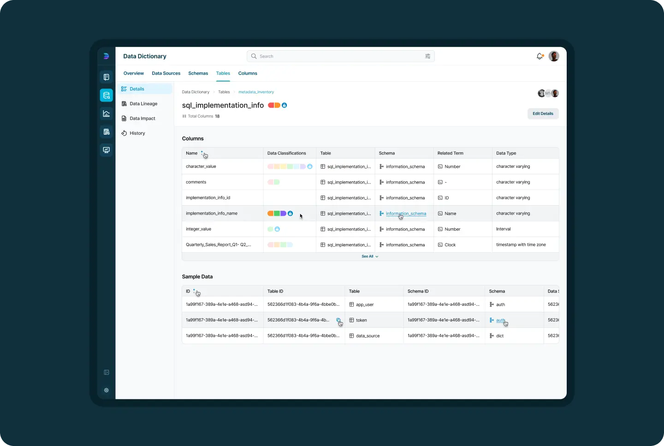
Task: Click the book icon in left sidebar
Action: [106, 77]
